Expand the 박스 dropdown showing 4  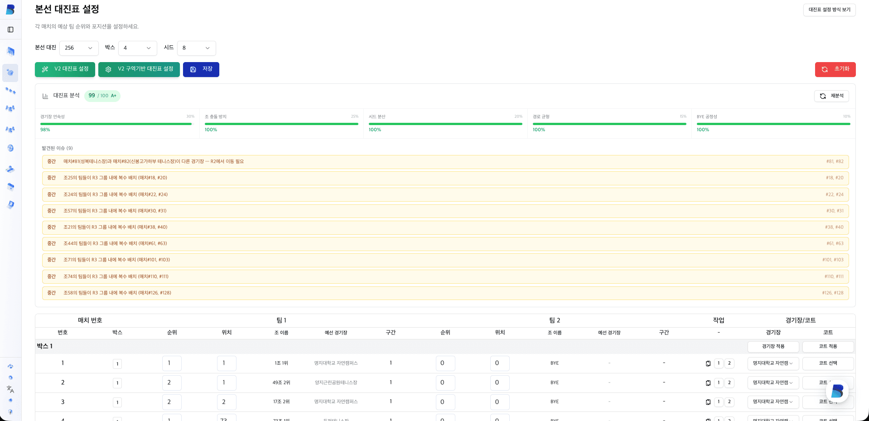click(137, 48)
